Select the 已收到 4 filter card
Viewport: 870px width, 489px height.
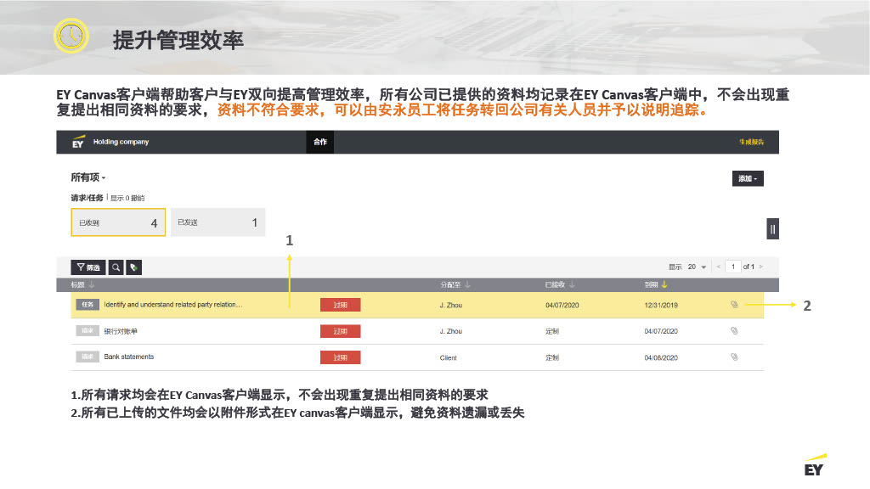coord(118,222)
